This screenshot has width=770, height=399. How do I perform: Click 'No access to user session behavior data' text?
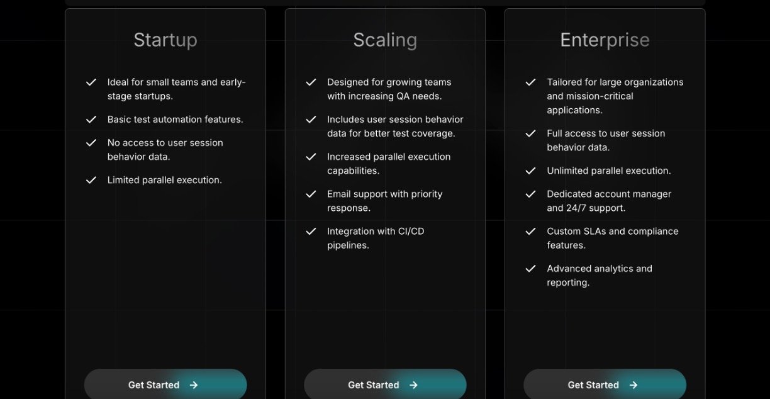[x=165, y=150]
